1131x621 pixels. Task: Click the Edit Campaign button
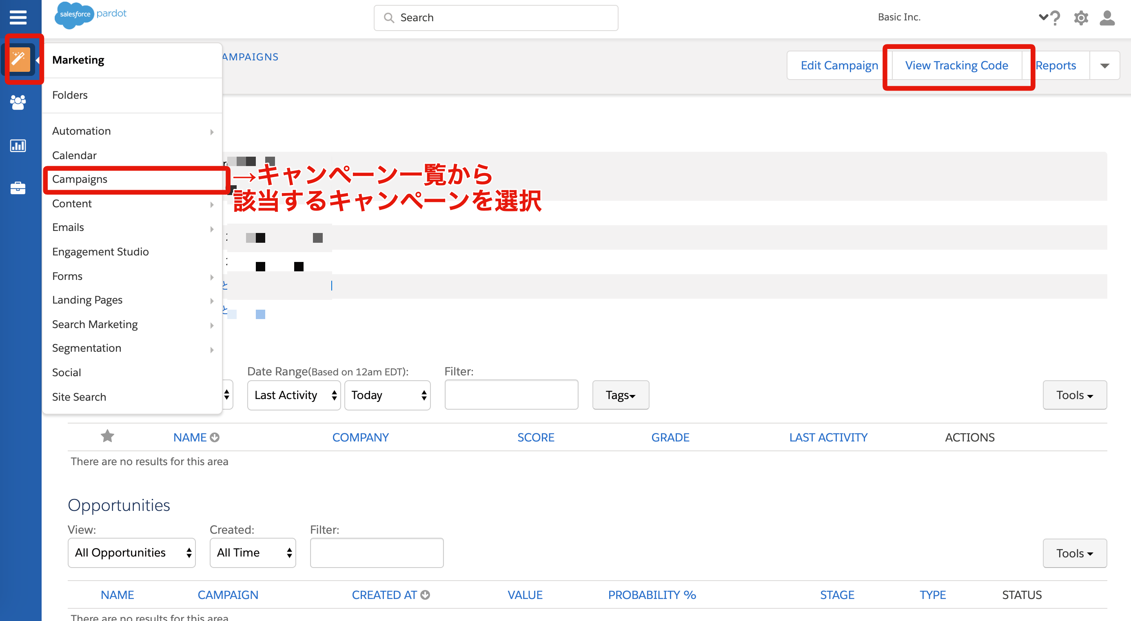click(x=839, y=65)
